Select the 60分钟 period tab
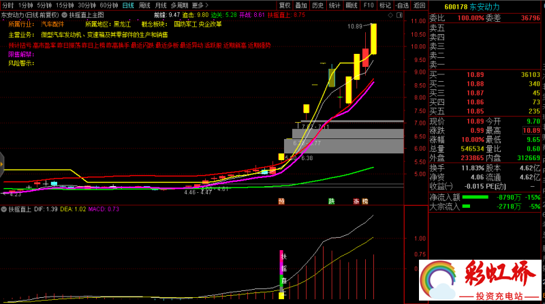Viewport: 545px width, 304px height. pos(109,5)
